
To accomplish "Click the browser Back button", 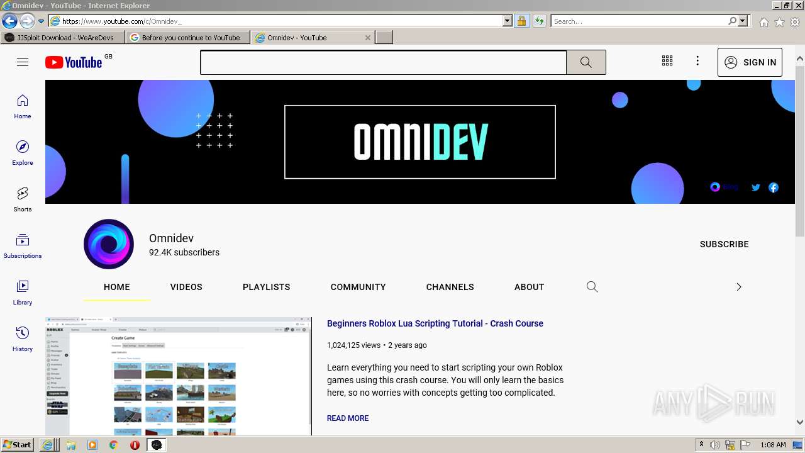I will [9, 21].
